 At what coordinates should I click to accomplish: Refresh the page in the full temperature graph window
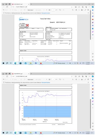(x=7, y=77)
